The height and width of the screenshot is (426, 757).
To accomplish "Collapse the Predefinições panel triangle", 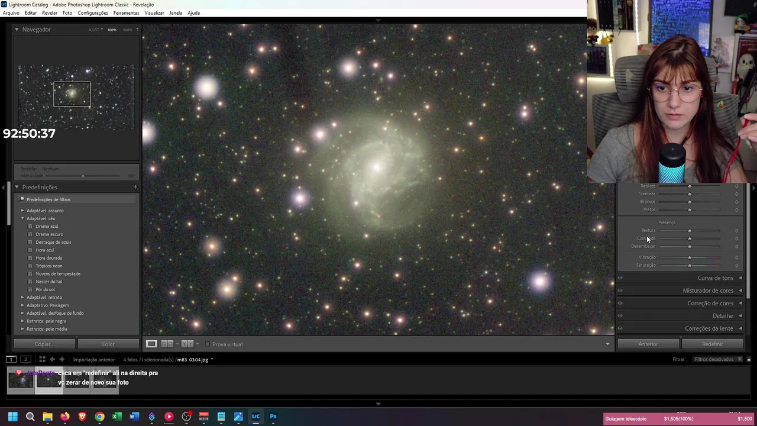I will [x=17, y=187].
